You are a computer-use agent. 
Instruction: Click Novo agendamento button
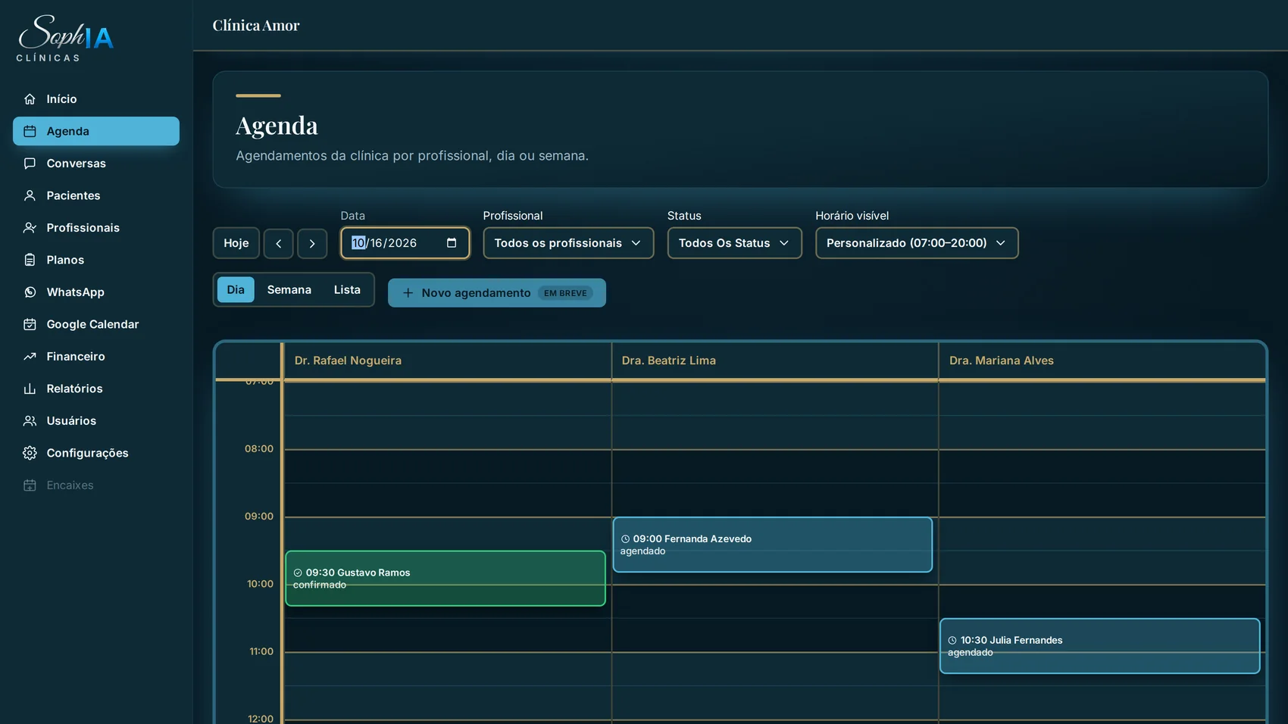[x=497, y=293]
